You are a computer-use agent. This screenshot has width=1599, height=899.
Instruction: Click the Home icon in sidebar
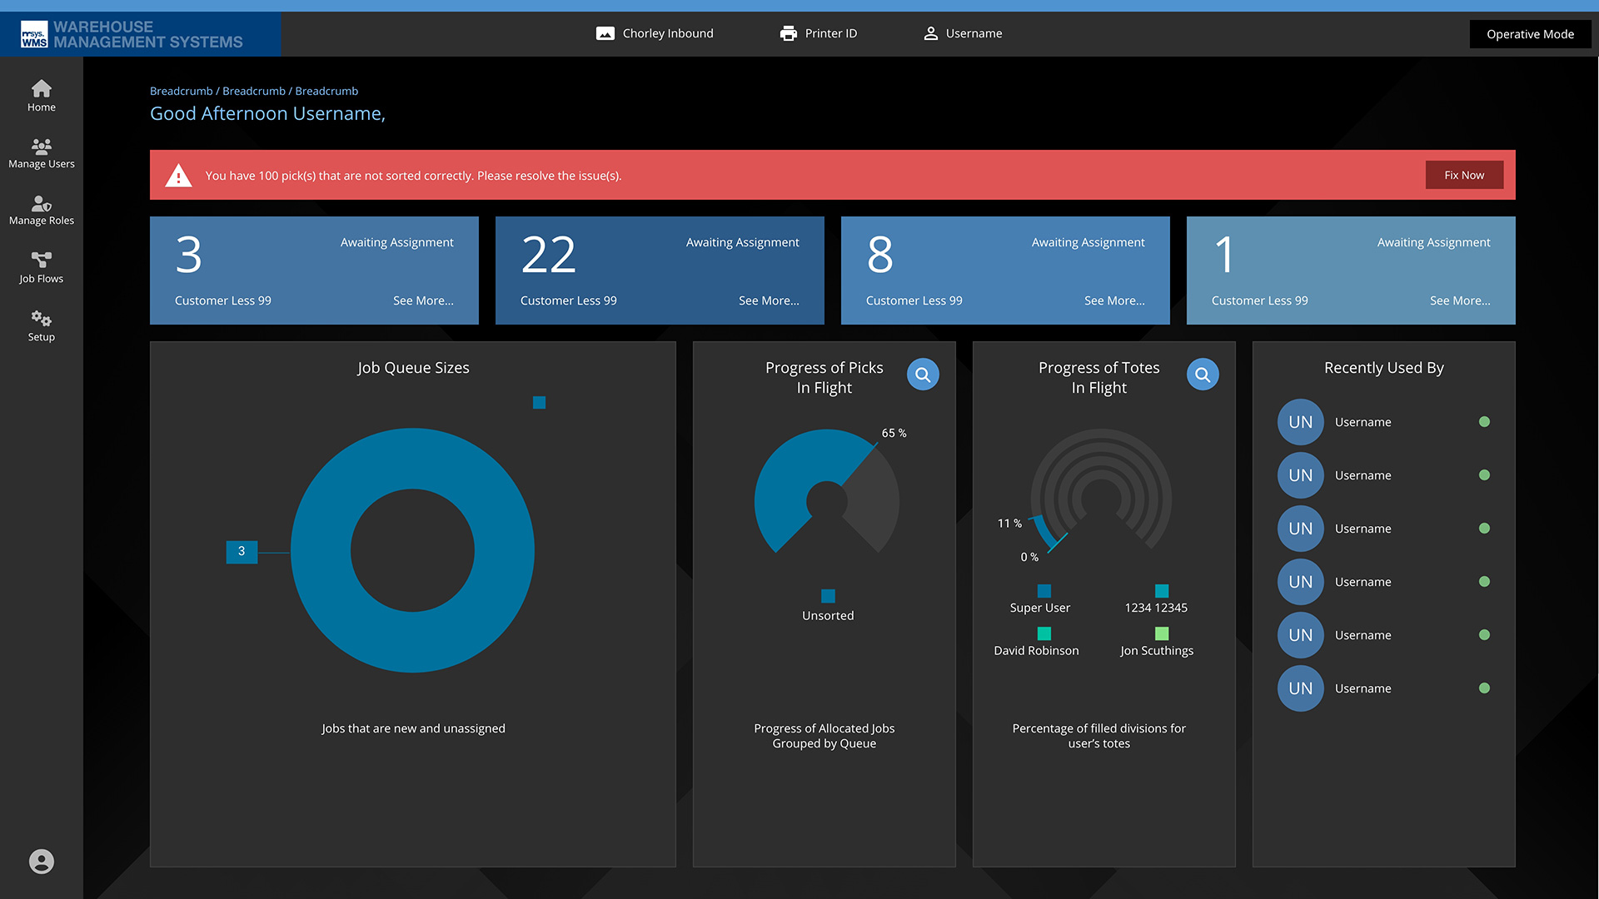point(41,88)
